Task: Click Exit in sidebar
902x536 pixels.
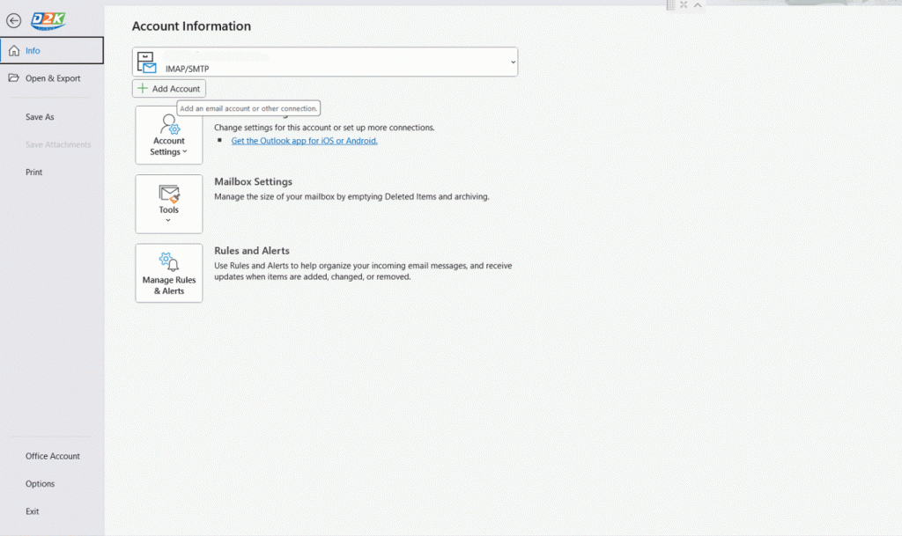Action: point(33,510)
